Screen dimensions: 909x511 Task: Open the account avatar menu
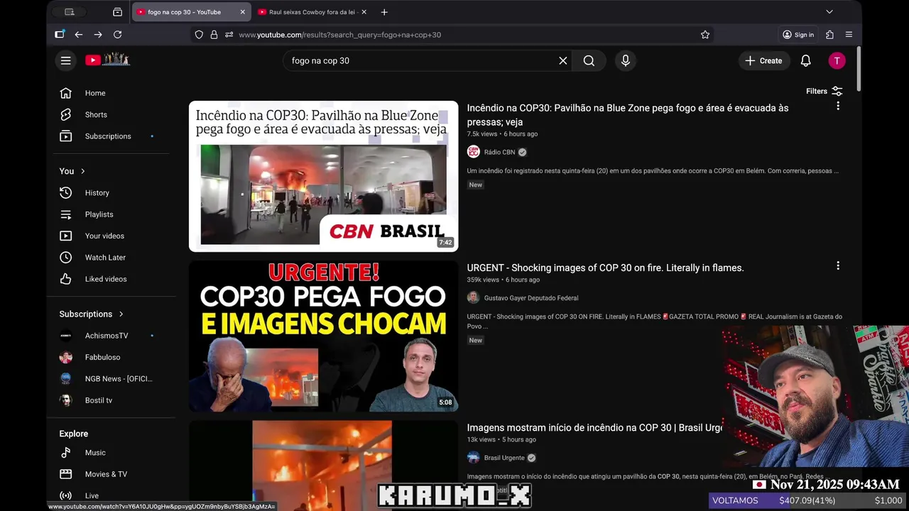[x=837, y=61]
